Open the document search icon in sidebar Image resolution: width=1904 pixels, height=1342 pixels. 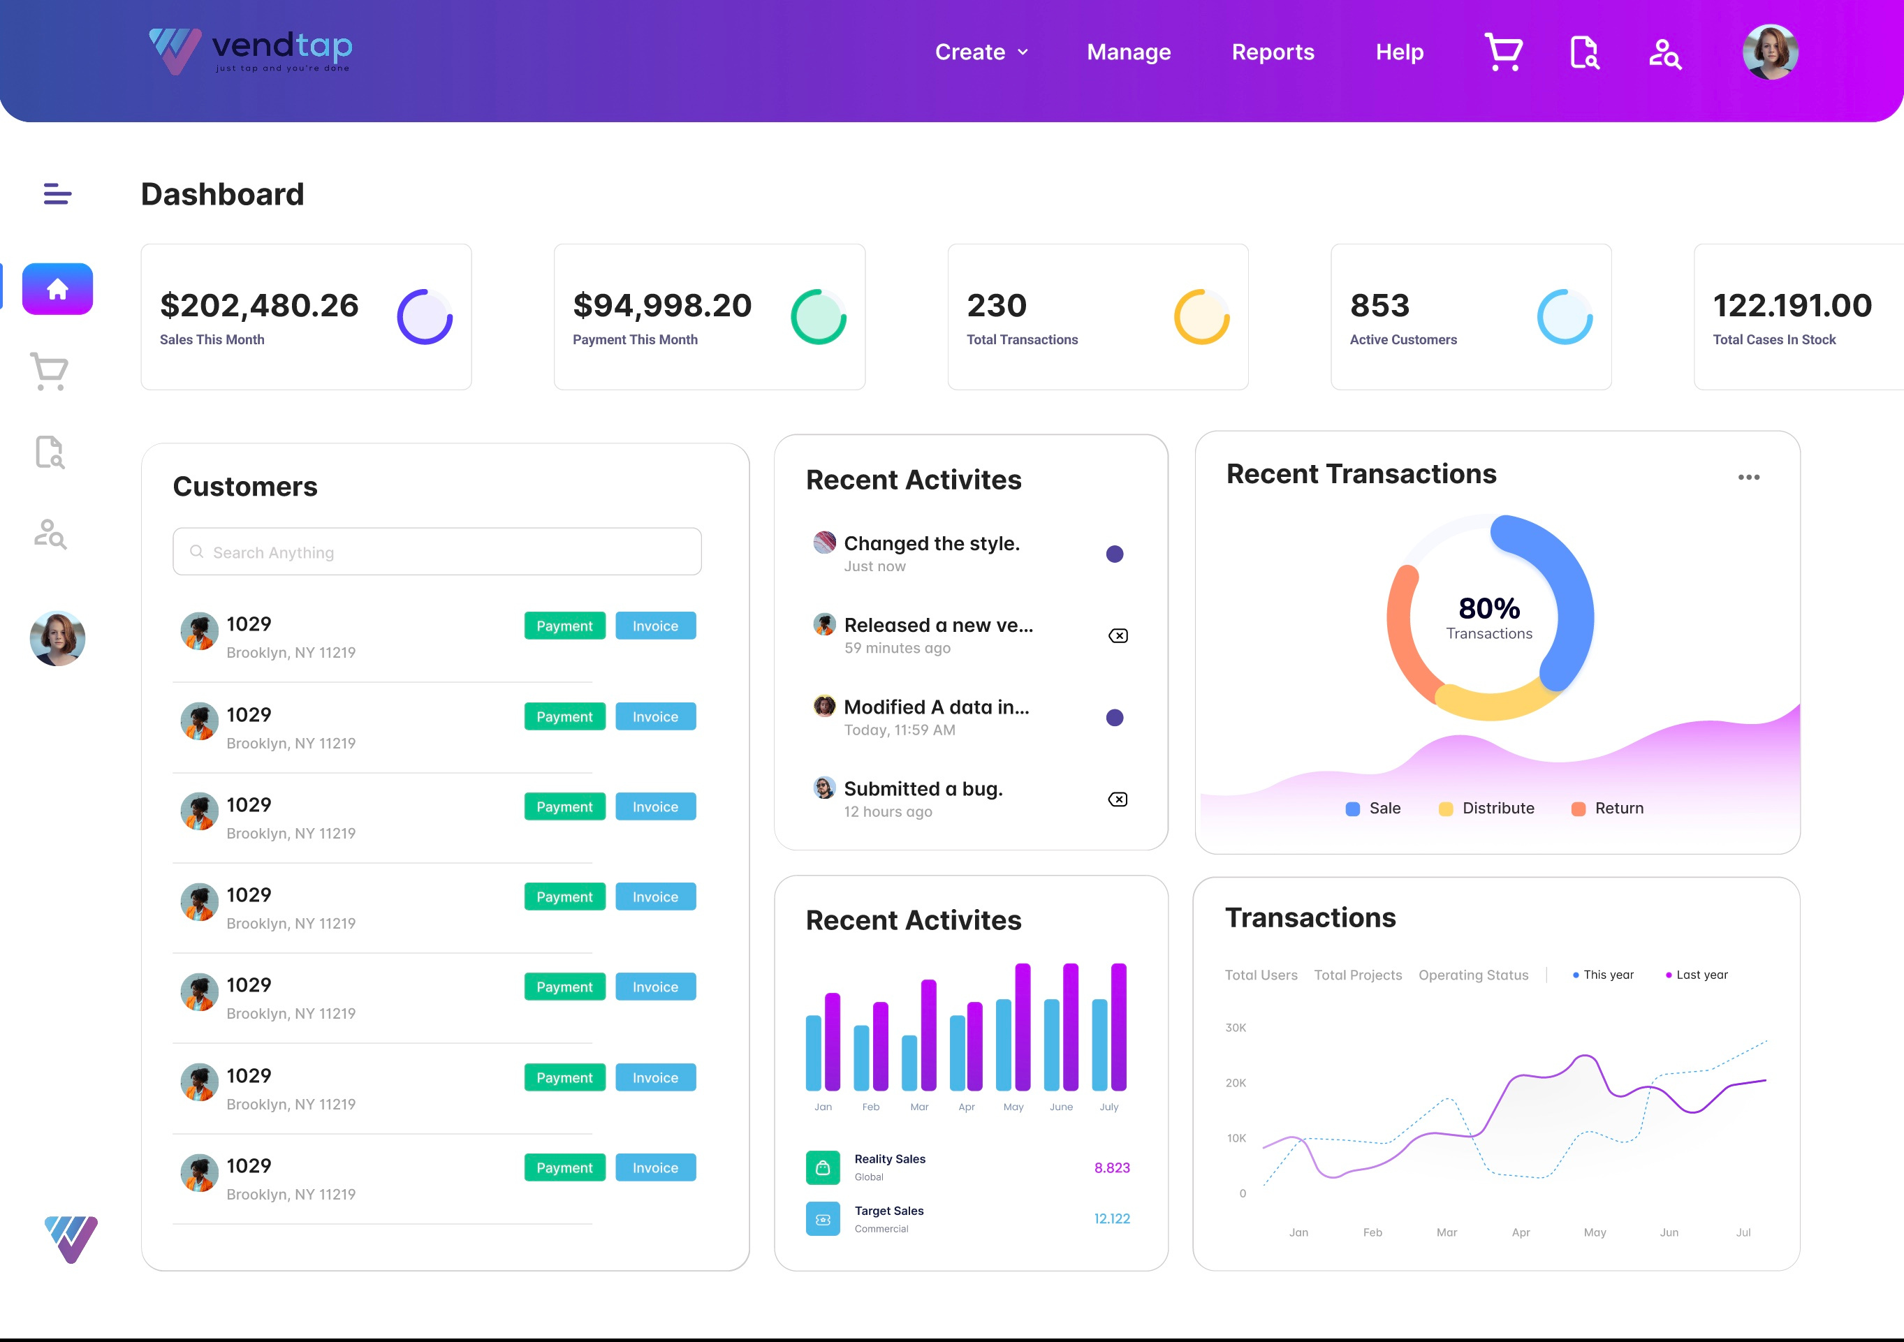(50, 452)
